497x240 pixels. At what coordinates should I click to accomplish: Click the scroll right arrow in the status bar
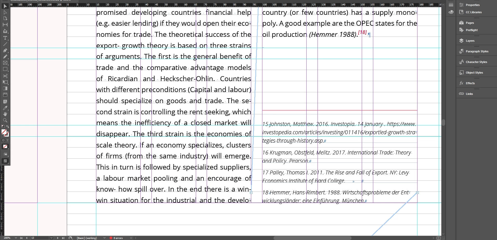433,238
